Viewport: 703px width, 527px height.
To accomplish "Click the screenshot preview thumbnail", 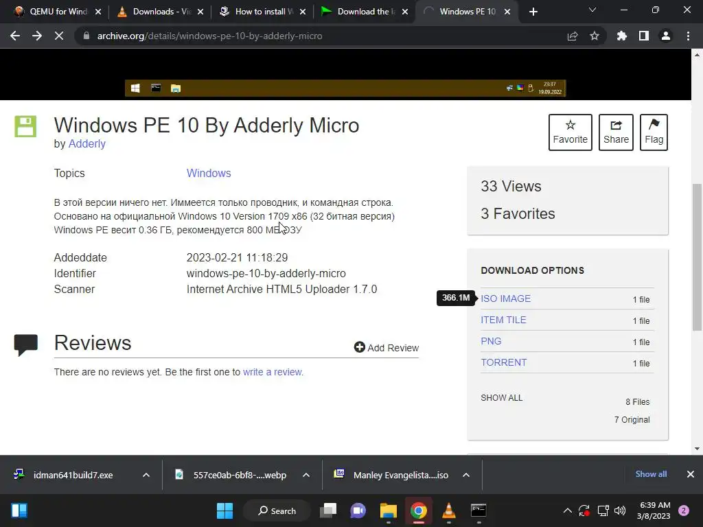I will (x=345, y=74).
